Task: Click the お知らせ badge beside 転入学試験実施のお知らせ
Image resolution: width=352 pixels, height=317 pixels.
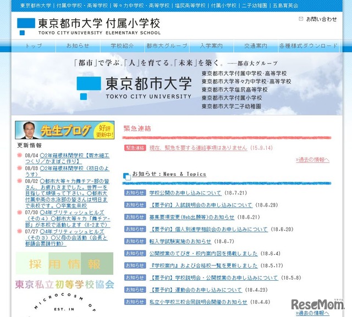Action: 135,241
